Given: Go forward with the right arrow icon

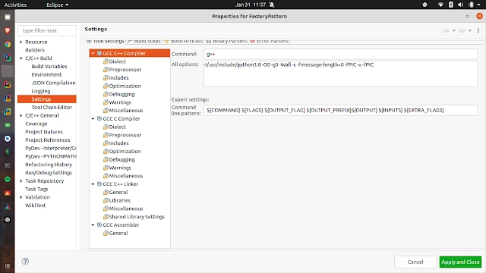Looking at the screenshot, I should (462, 30).
